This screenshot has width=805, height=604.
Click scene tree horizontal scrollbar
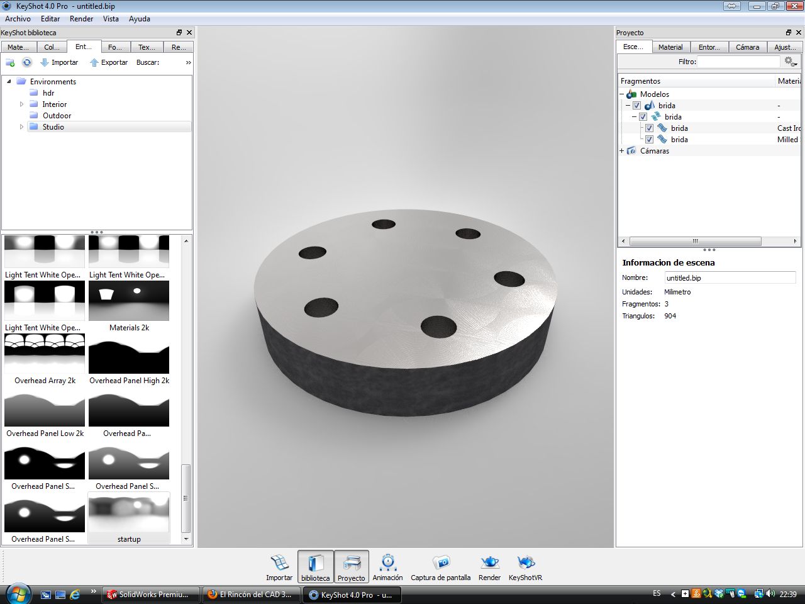(x=695, y=241)
